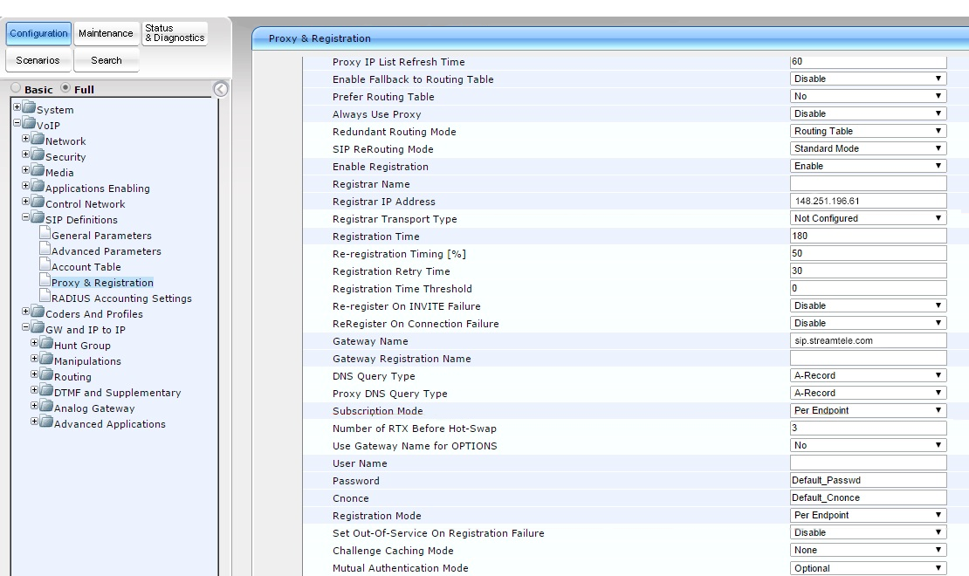
Task: Click the Network folder icon
Action: coord(38,141)
